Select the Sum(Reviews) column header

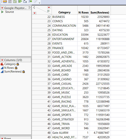tap(100, 12)
